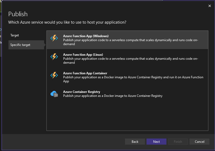Select the Specific target step
Screen dimensions: 215x151
pos(20,45)
